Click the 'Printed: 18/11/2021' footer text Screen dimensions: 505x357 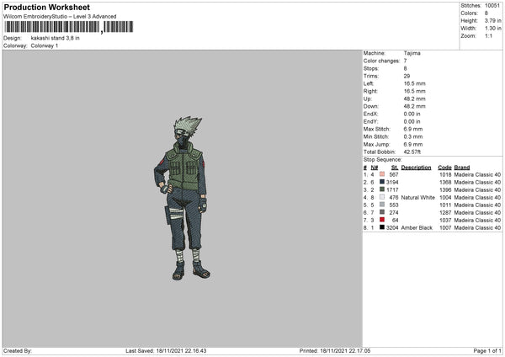[335, 351]
